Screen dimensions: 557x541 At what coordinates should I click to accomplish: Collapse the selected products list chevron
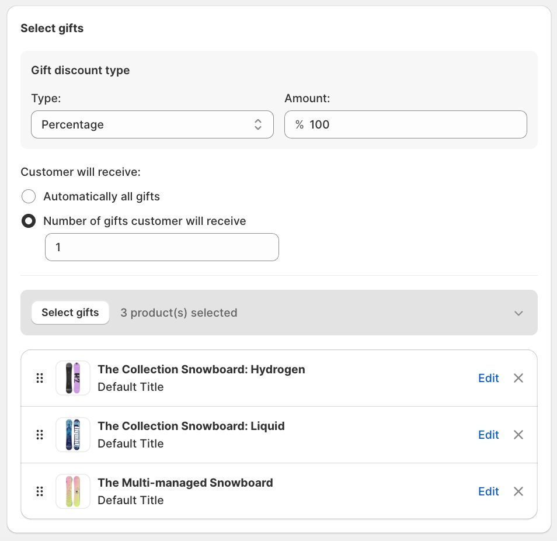[518, 313]
